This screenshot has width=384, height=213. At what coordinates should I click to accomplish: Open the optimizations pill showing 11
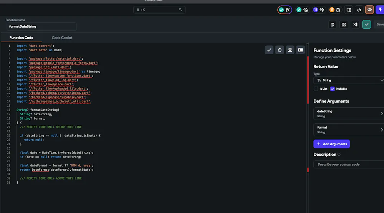coord(319,10)
